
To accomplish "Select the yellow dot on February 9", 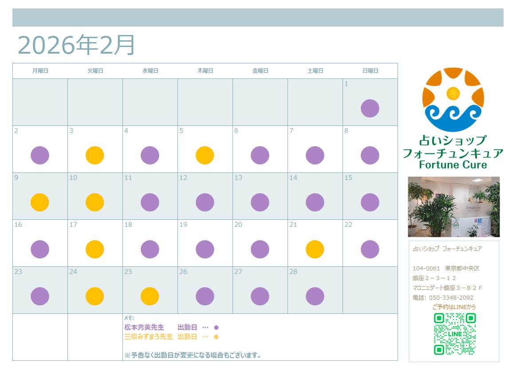I will click(x=39, y=203).
